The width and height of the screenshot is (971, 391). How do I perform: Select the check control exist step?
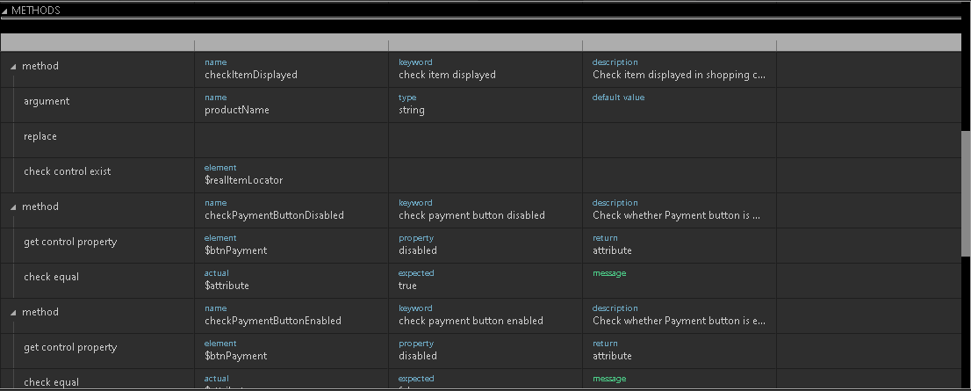pyautogui.click(x=67, y=171)
